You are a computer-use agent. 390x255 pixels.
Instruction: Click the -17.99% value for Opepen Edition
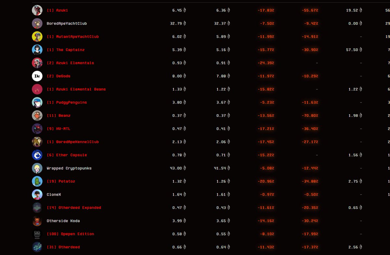click(x=310, y=234)
